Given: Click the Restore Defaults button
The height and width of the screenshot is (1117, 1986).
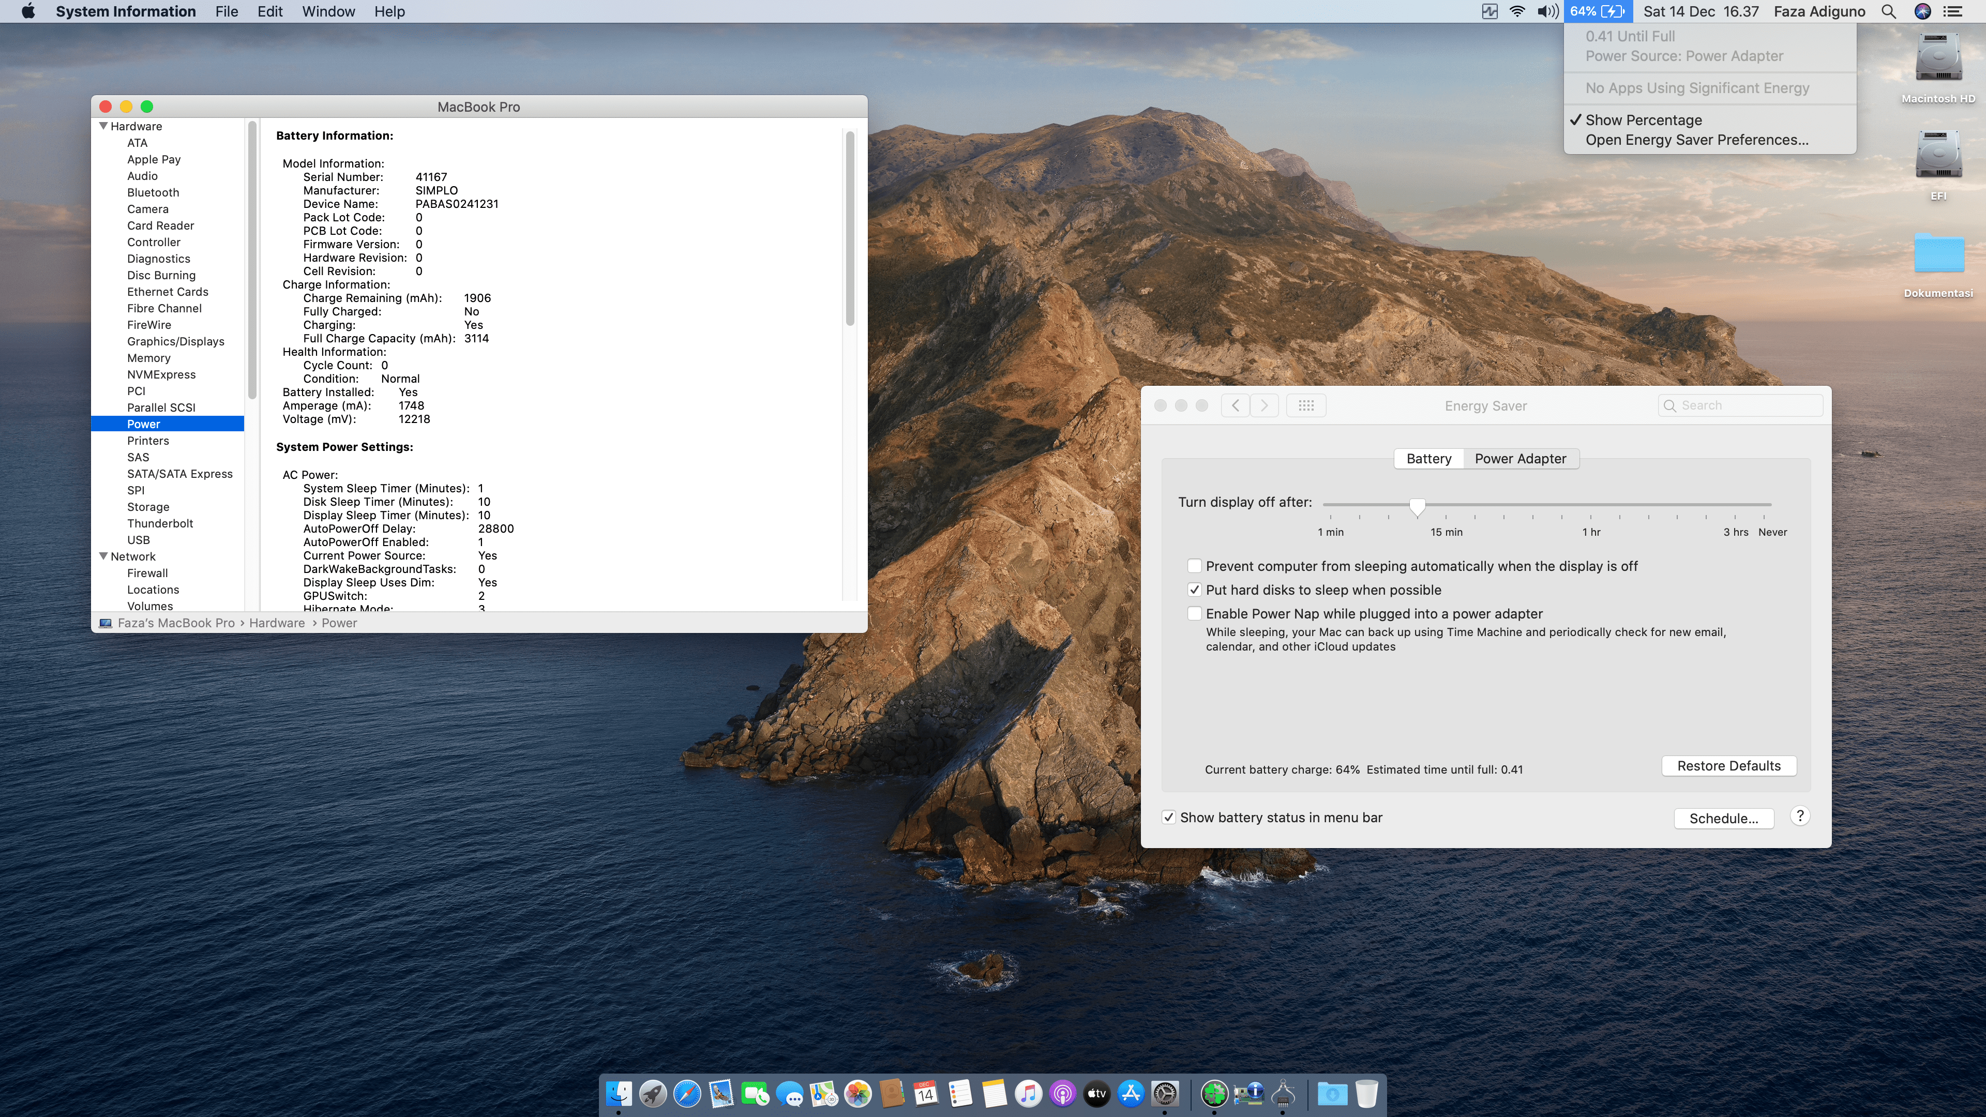Looking at the screenshot, I should 1728,765.
